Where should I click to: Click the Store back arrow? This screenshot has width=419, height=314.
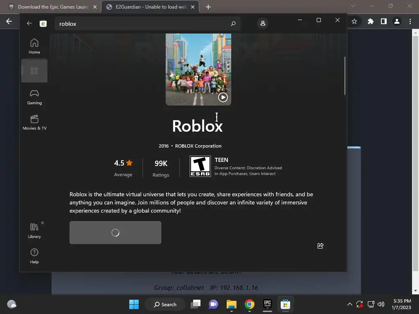click(x=29, y=23)
